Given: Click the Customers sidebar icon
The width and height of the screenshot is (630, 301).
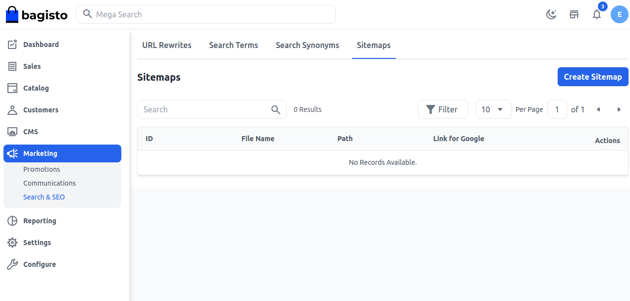Looking at the screenshot, I should (x=12, y=109).
